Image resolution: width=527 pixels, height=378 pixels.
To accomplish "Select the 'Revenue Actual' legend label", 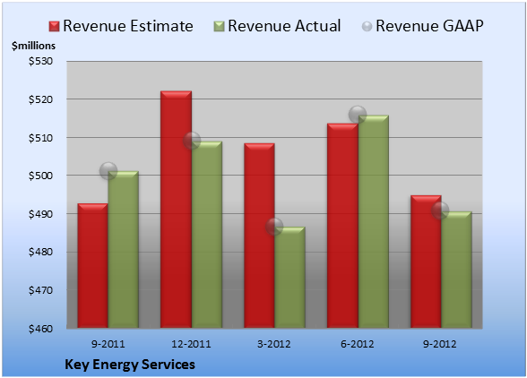I will click(x=284, y=26).
